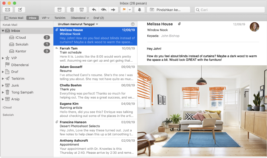
Task: Expand the Draf disclosure triangle
Action: tap(3, 72)
